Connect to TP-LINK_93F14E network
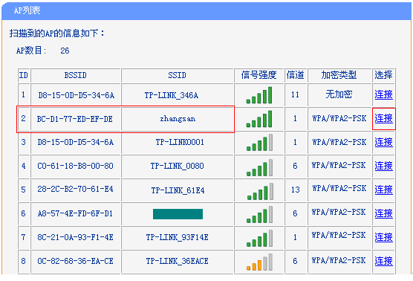Image resolution: width=413 pixels, height=281 pixels. point(383,237)
